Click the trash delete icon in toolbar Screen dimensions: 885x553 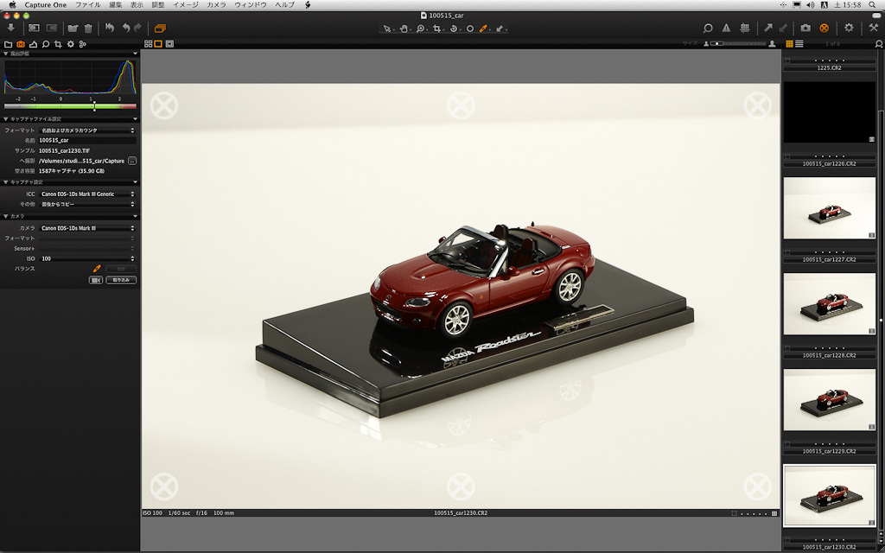(88, 28)
